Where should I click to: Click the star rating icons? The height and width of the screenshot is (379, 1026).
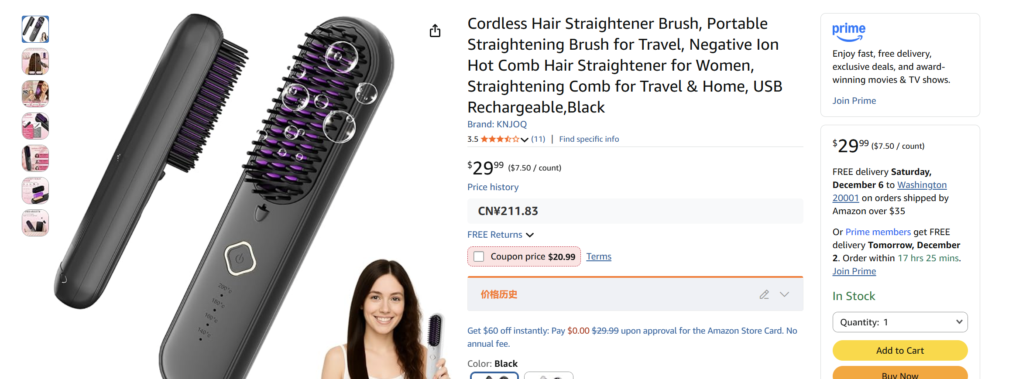pos(501,139)
